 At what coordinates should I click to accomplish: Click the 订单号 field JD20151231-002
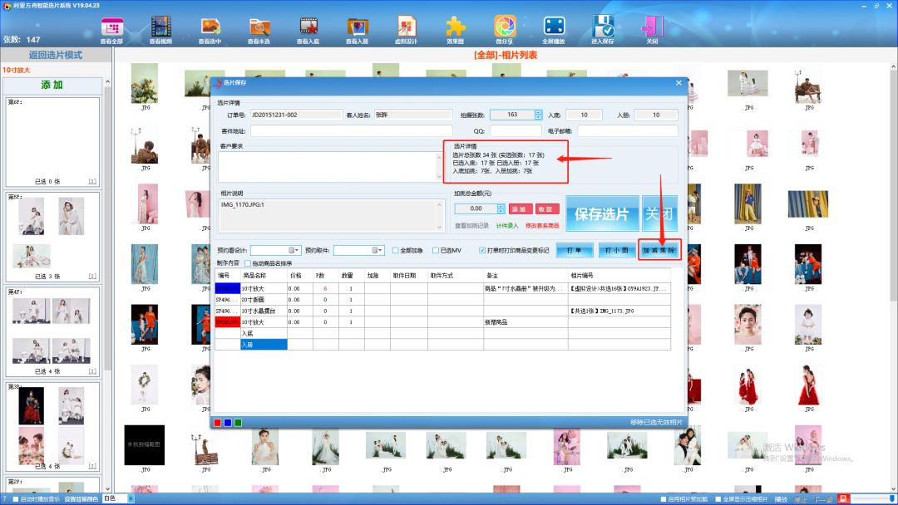coord(295,115)
